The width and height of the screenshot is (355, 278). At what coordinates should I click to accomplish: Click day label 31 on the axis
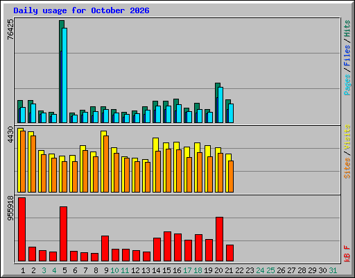click(333, 270)
